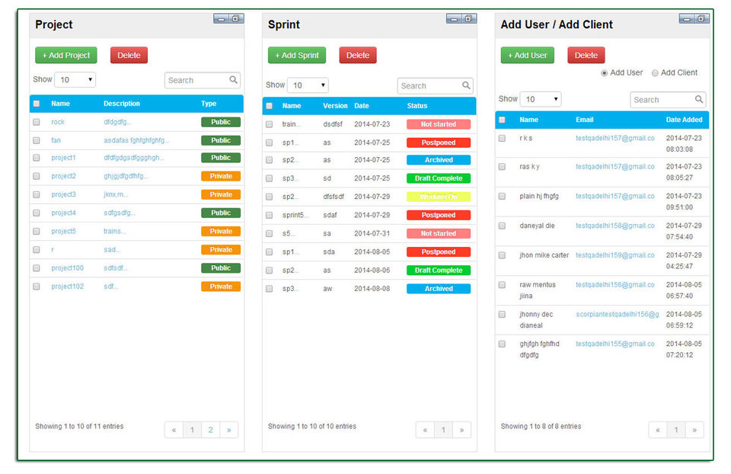This screenshot has width=731, height=474.
Task: Open the Show entries dropdown in Project panel
Action: tap(75, 80)
